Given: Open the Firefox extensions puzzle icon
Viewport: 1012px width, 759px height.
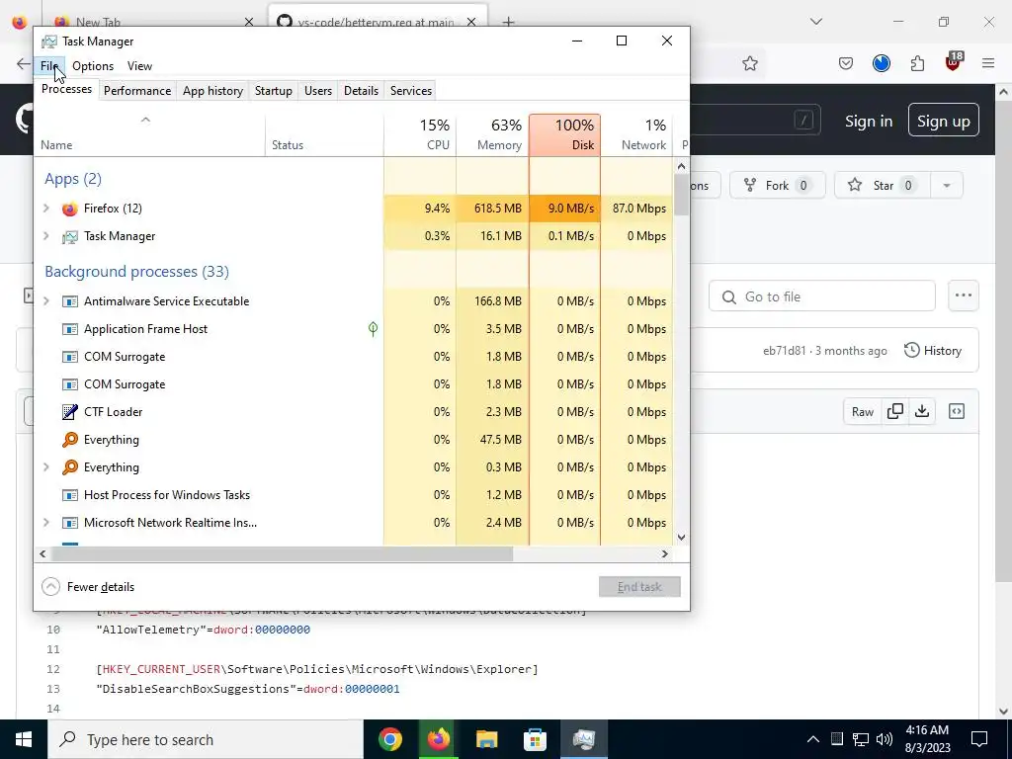Looking at the screenshot, I should (917, 63).
